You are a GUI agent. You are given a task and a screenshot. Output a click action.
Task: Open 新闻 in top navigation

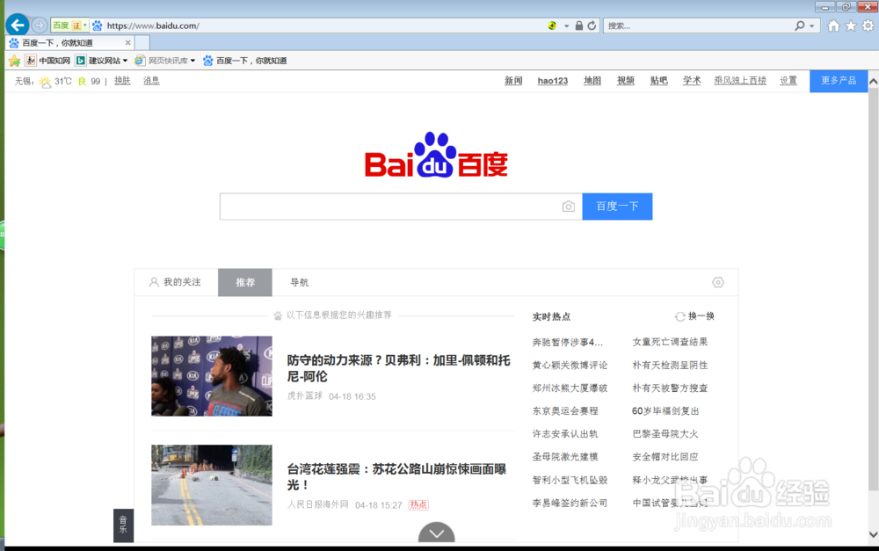point(513,81)
